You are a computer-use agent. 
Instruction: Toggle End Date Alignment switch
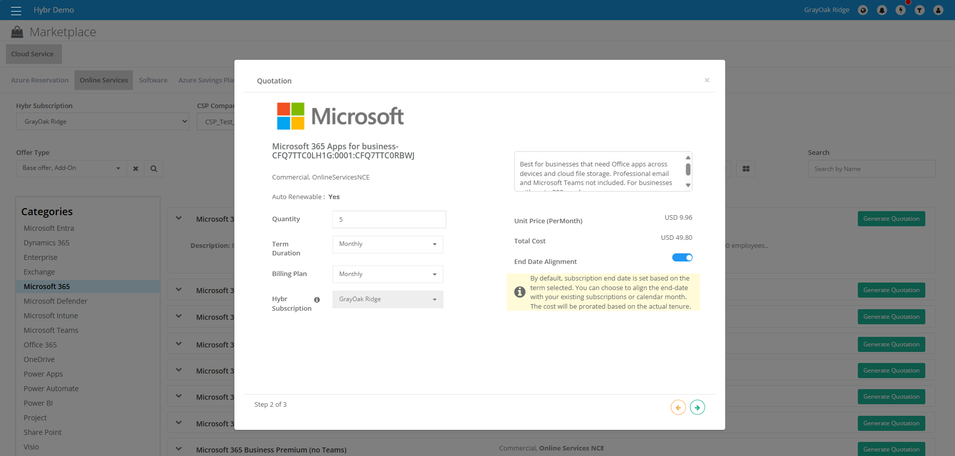(x=682, y=257)
